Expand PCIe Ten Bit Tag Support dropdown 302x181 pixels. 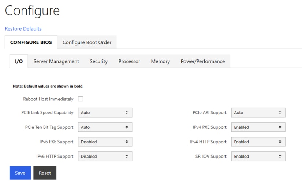tap(105, 127)
